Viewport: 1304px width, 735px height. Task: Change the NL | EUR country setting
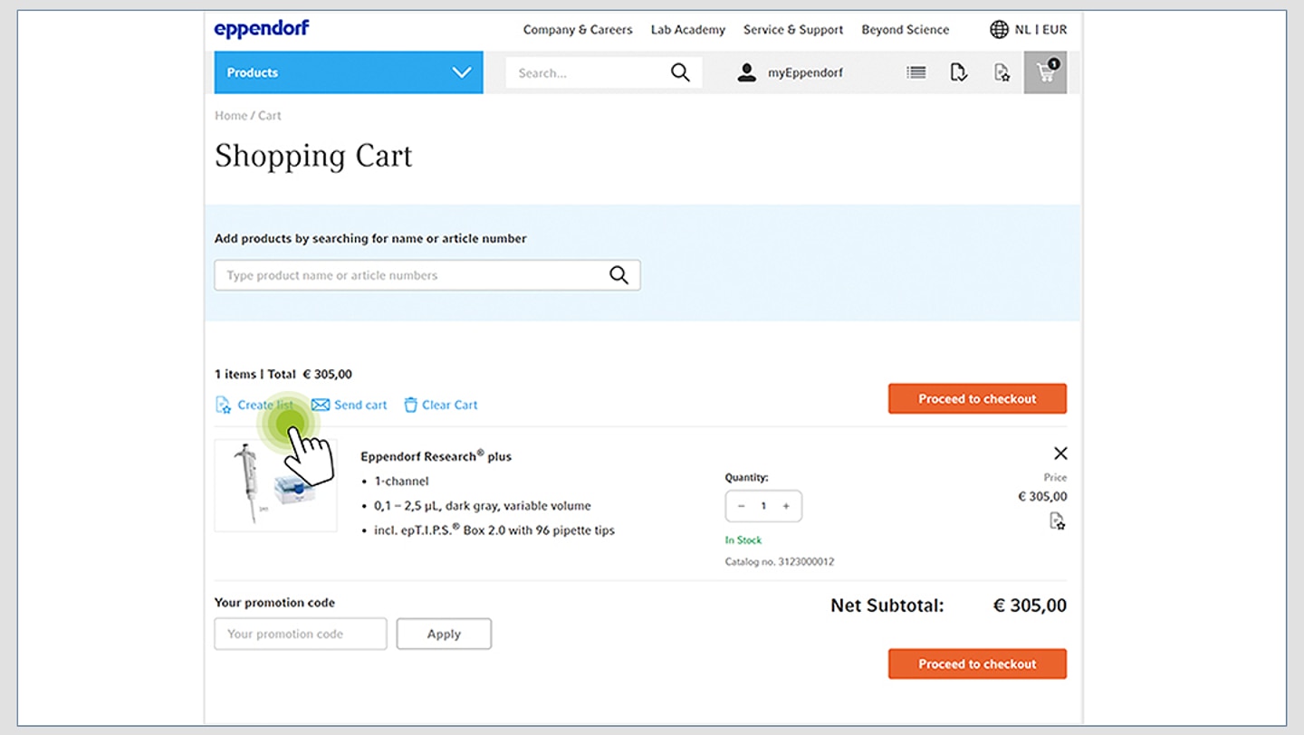tap(1040, 30)
